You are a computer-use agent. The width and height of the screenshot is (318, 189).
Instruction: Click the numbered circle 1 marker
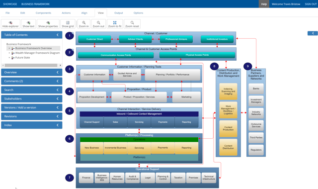(x=70, y=36)
